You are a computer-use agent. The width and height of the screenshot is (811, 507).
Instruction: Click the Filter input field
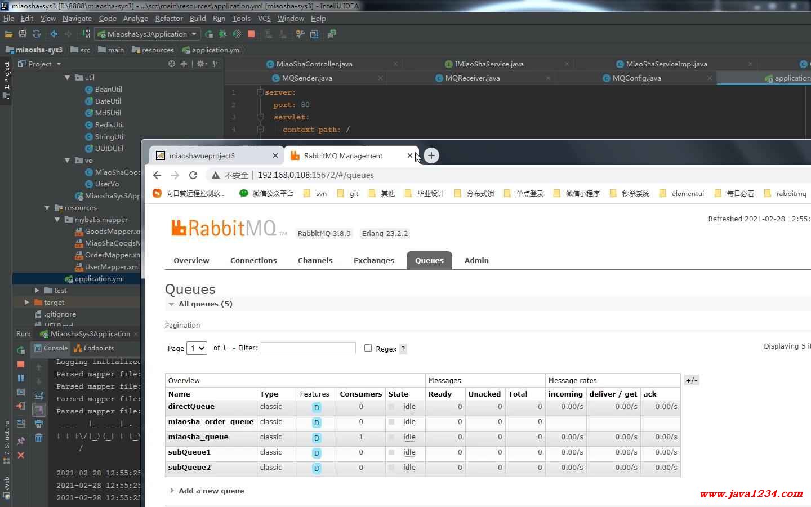(x=308, y=348)
